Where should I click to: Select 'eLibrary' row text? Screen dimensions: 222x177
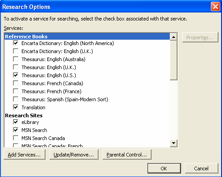tap(30, 122)
